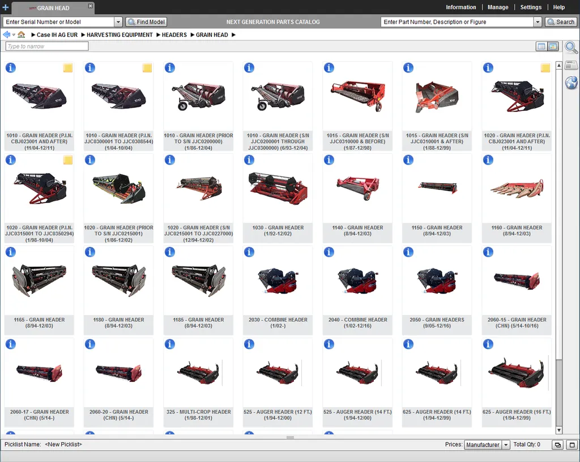This screenshot has height=462, width=580.
Task: Info icon for 1015 JJC0310001 & AFTER
Action: (x=408, y=68)
